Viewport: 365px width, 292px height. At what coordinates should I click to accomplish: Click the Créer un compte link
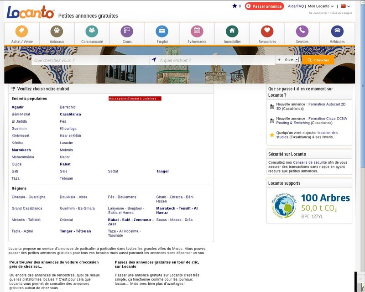(341, 13)
